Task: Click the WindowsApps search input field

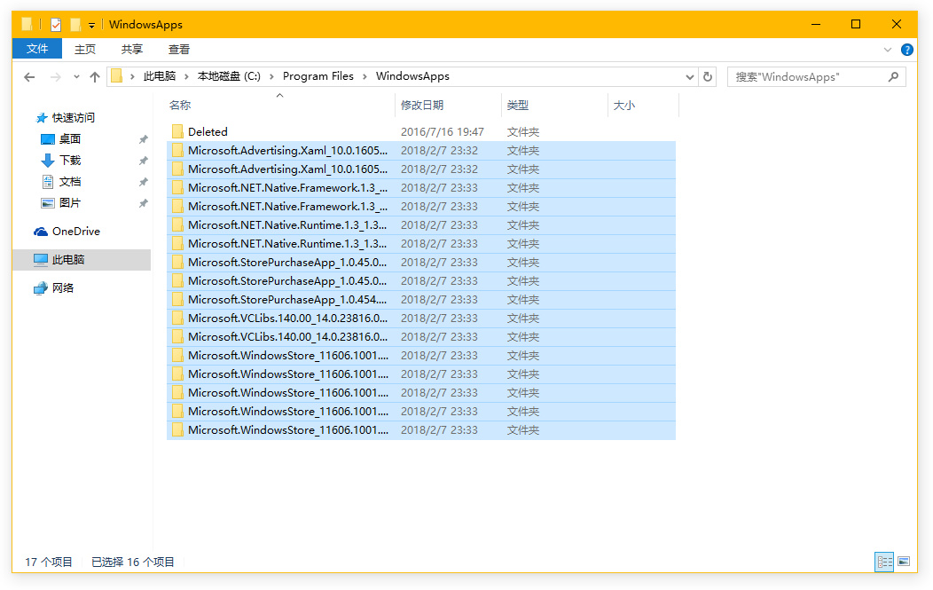Action: pos(807,77)
